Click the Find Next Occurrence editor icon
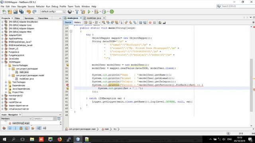The image size is (255, 143). [112, 23]
